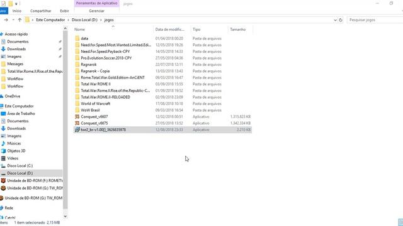
Task: Select the World of Warcraft folder icon
Action: click(x=77, y=104)
